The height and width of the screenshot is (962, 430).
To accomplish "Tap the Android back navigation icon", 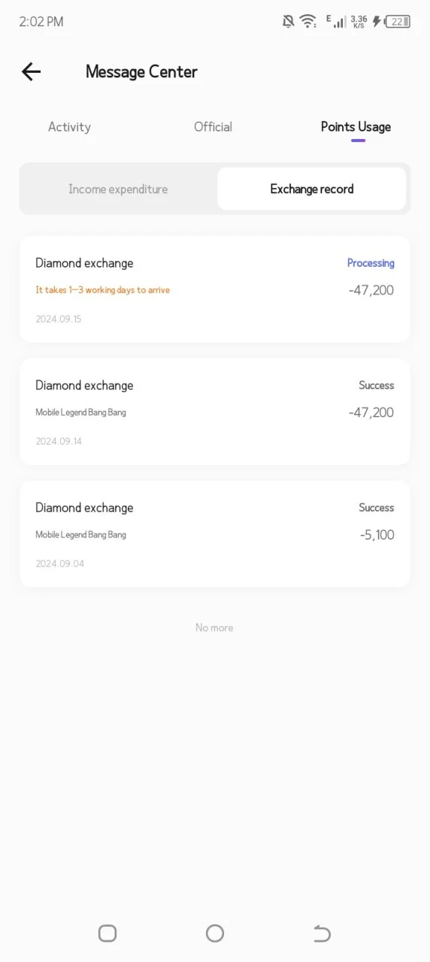I will tap(322, 933).
